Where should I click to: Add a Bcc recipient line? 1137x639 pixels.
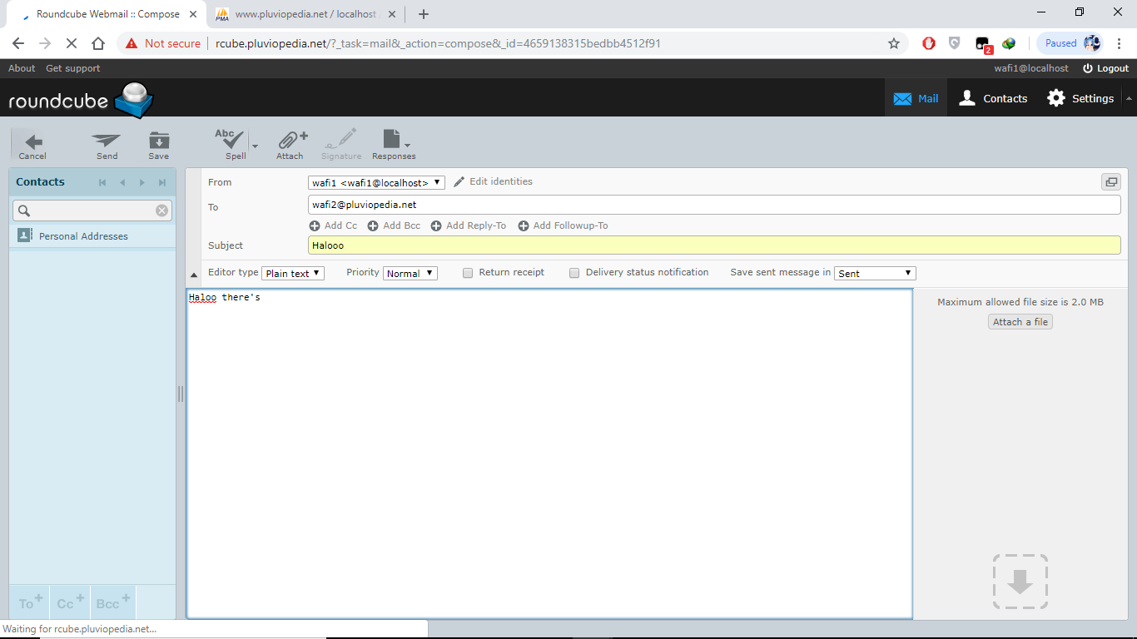[394, 225]
